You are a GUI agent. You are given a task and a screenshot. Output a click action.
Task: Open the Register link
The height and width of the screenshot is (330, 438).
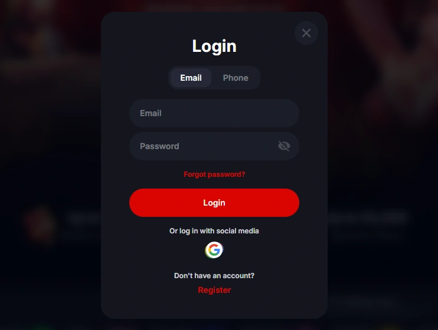214,290
